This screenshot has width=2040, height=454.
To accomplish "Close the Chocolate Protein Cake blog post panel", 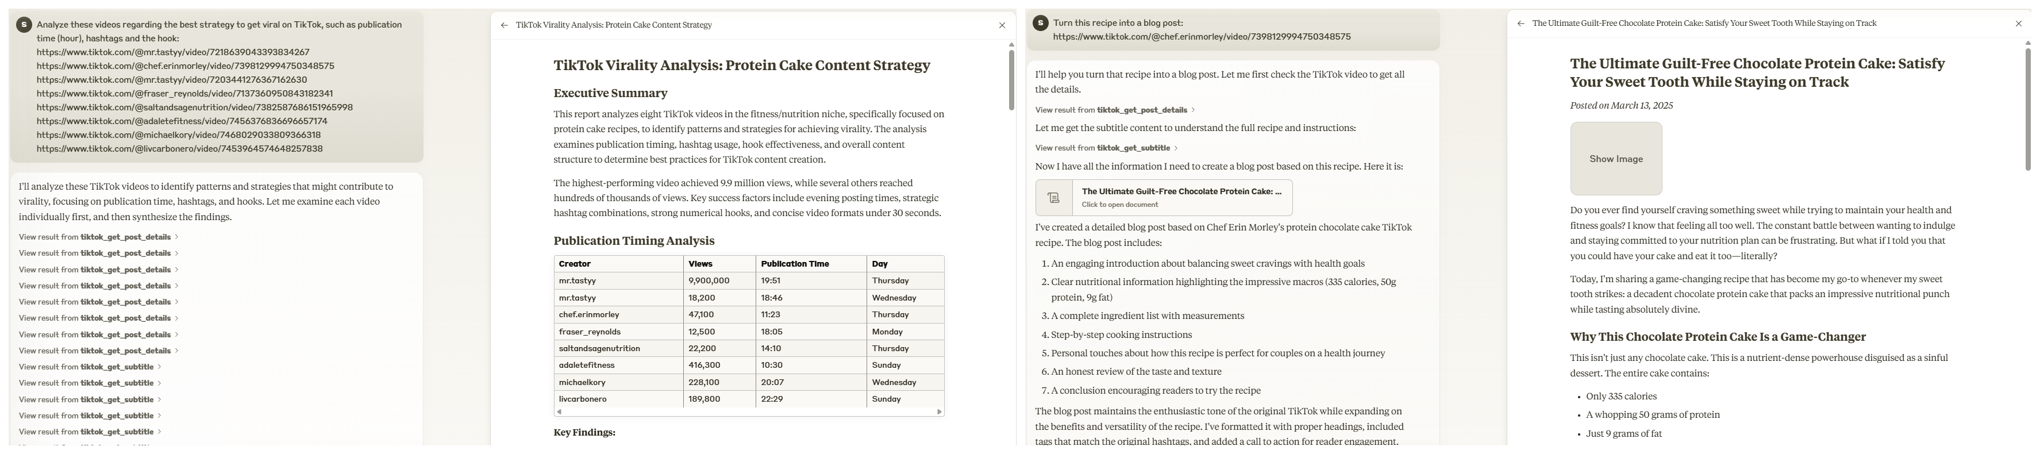I will pyautogui.click(x=2019, y=24).
